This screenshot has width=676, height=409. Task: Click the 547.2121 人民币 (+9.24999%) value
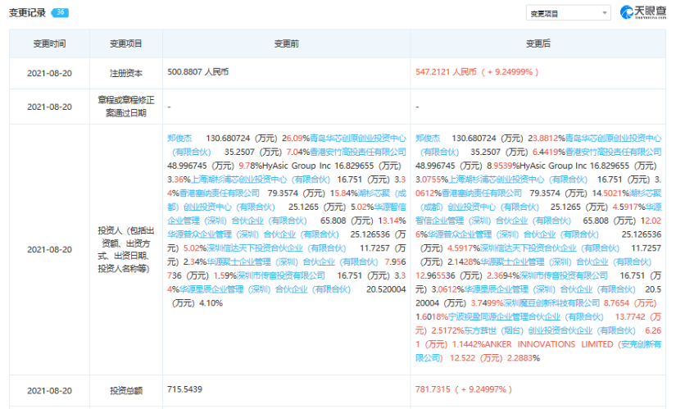point(477,71)
